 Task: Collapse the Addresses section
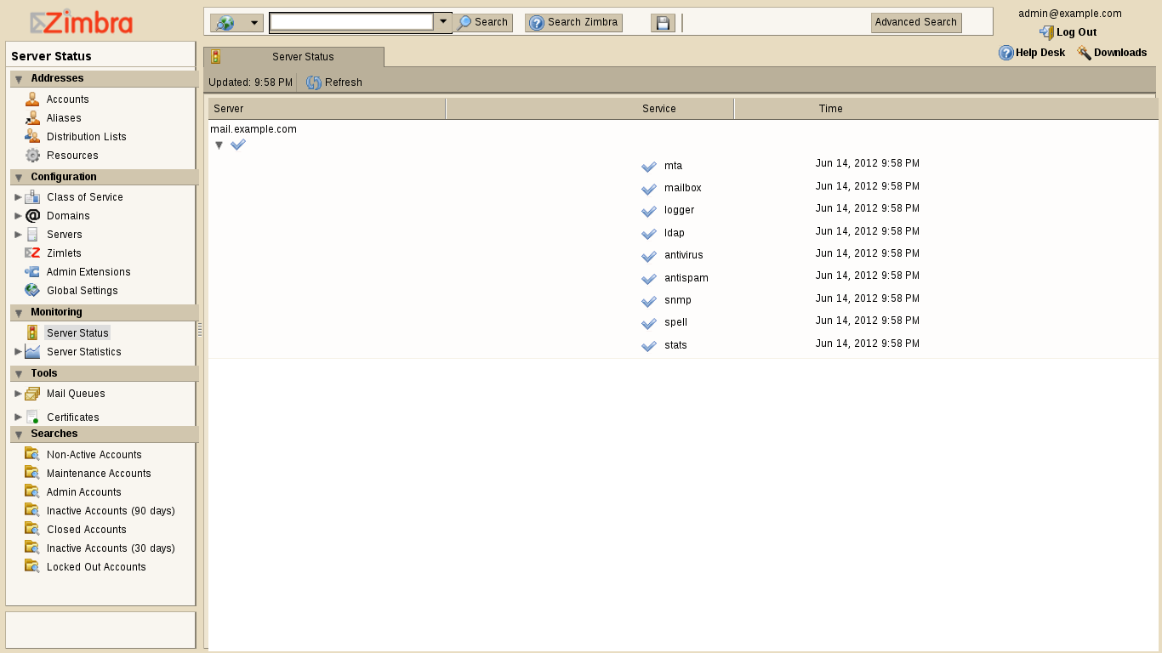pos(19,79)
